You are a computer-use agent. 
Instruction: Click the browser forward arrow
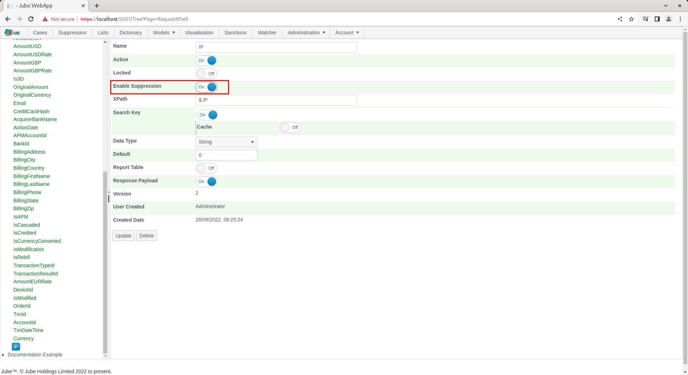click(x=19, y=19)
